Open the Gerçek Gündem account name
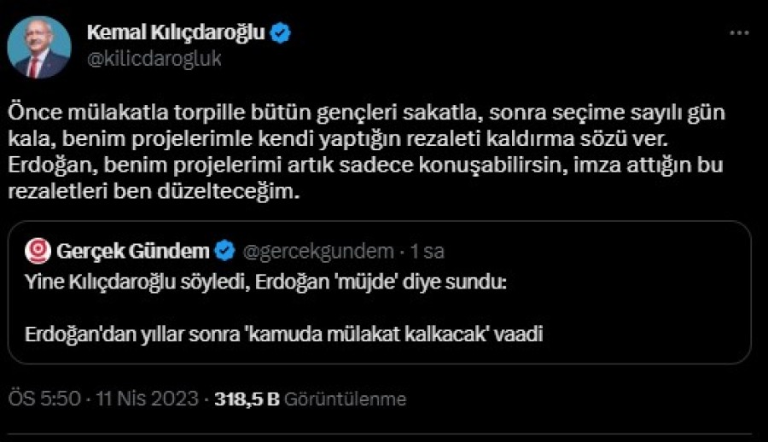768x442 pixels. [x=131, y=251]
